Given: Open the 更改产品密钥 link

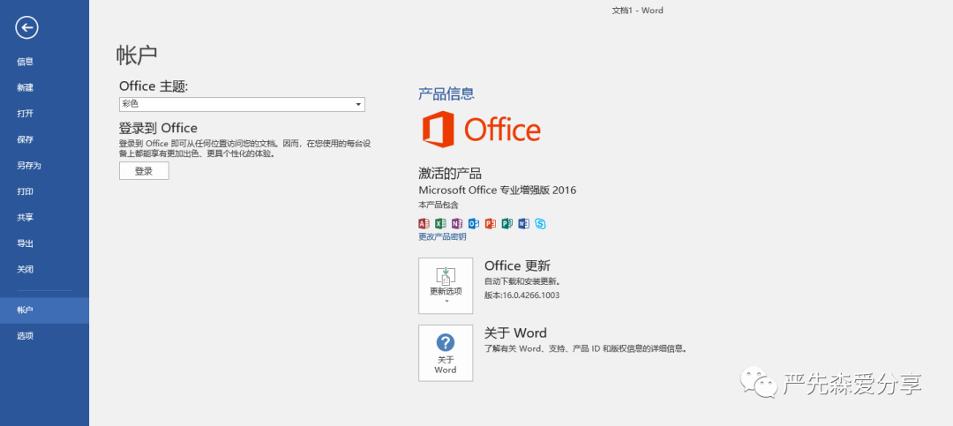Looking at the screenshot, I should coord(442,237).
